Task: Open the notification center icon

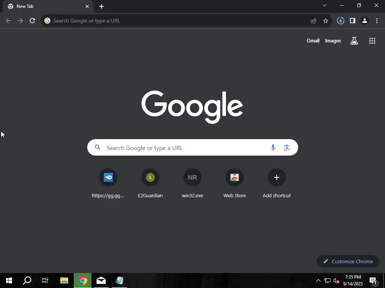Action: pyautogui.click(x=373, y=280)
